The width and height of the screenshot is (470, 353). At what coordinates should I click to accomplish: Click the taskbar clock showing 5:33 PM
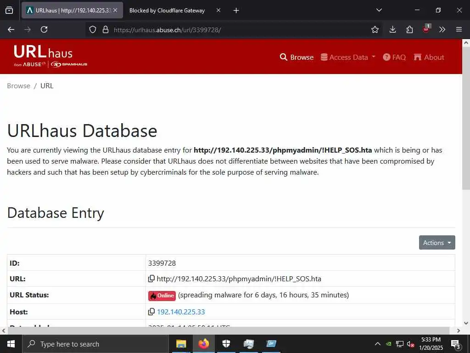tap(431, 344)
